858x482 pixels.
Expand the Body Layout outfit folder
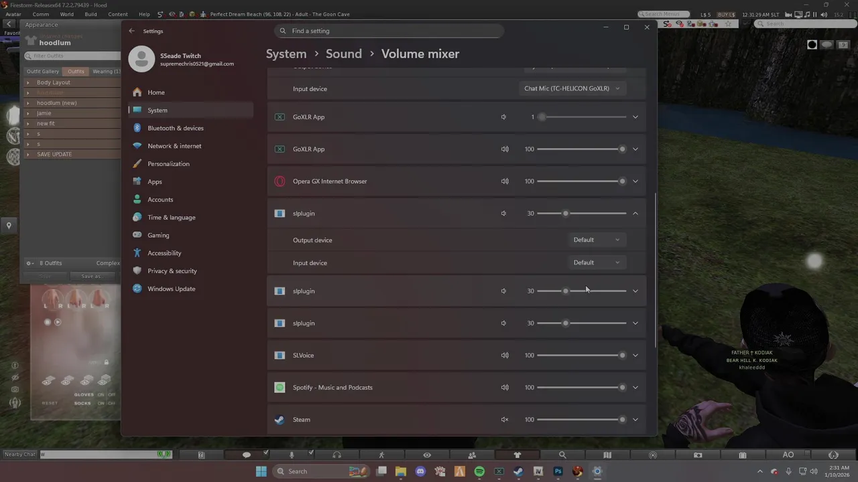pos(28,82)
